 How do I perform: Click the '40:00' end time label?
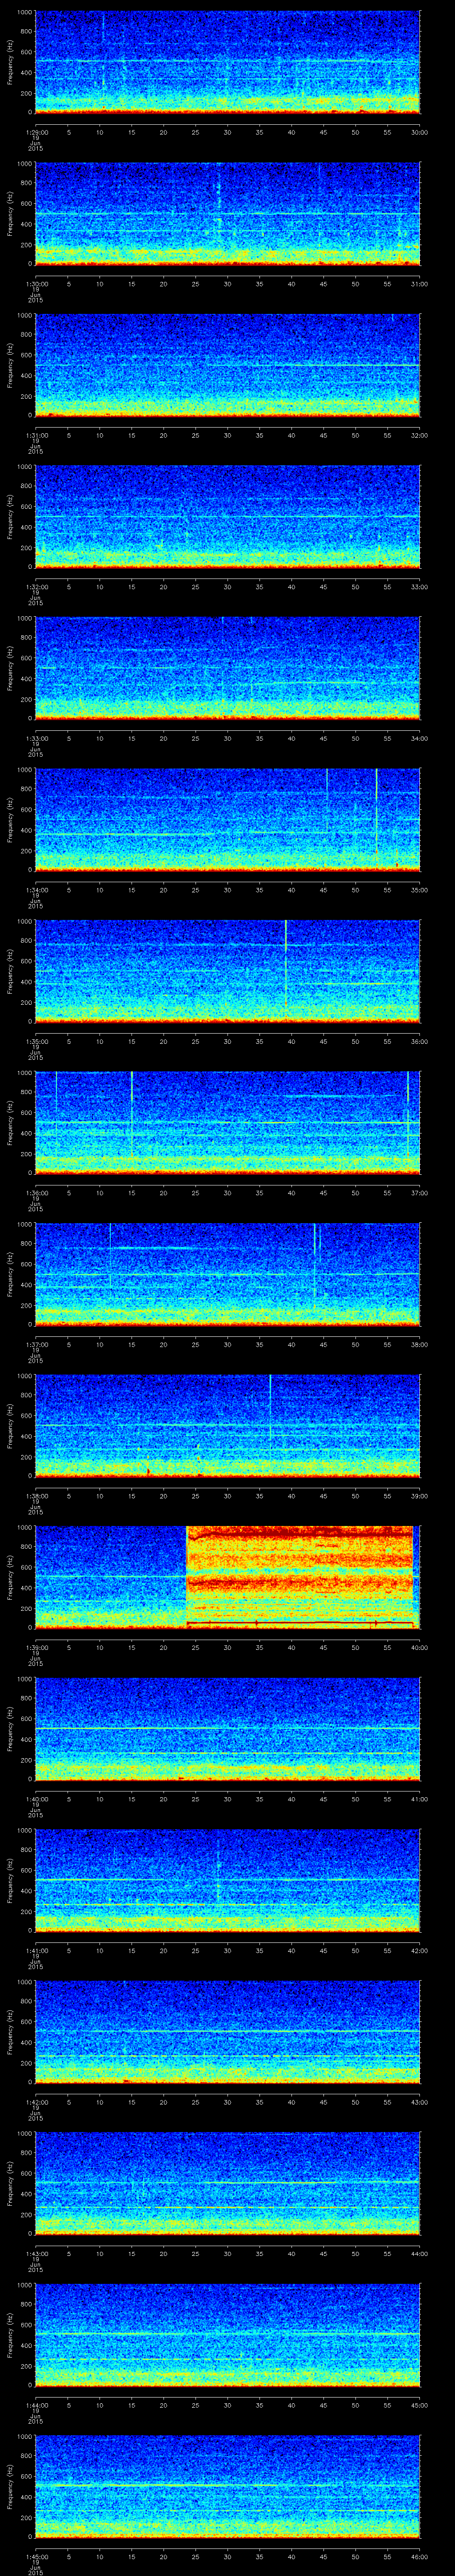[420, 1647]
